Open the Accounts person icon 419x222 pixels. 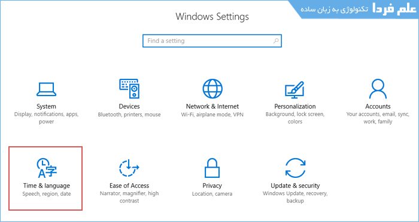tap(378, 89)
